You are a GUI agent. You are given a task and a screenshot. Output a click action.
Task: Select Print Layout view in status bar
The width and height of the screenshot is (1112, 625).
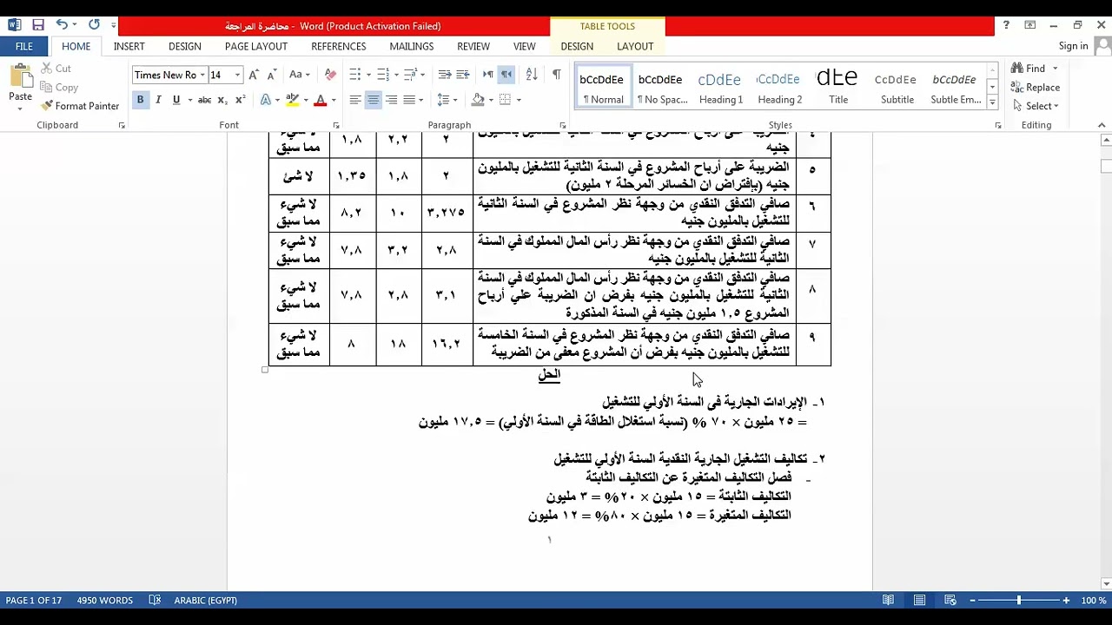point(919,600)
